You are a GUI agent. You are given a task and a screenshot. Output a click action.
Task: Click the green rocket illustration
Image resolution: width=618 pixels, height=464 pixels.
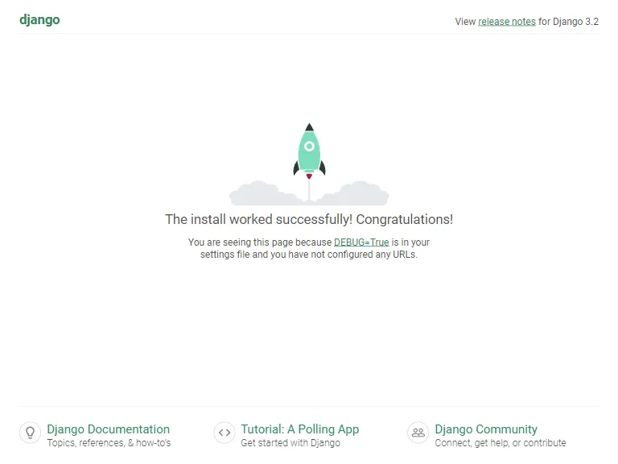[x=309, y=152]
